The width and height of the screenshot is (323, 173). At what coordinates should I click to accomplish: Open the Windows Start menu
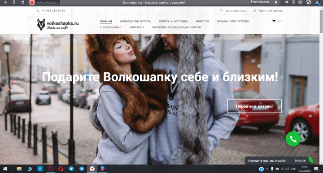click(5, 169)
